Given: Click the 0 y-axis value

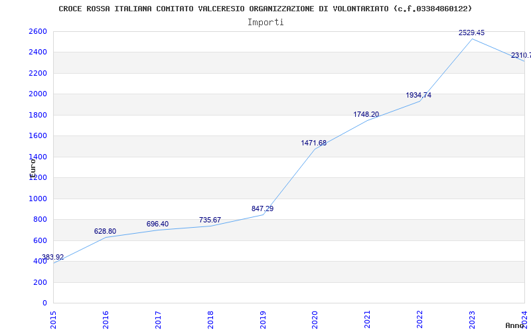Looking at the screenshot, I should [44, 303].
